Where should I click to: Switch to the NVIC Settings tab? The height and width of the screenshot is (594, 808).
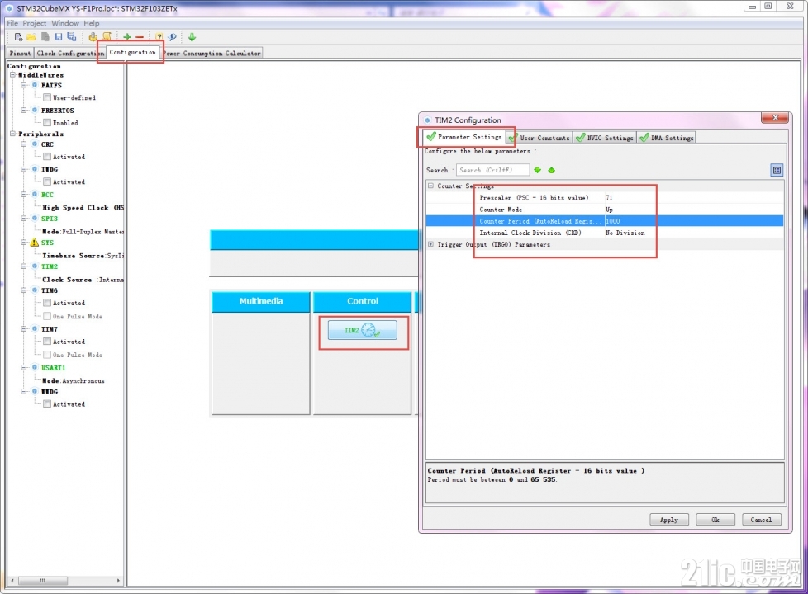(x=605, y=138)
